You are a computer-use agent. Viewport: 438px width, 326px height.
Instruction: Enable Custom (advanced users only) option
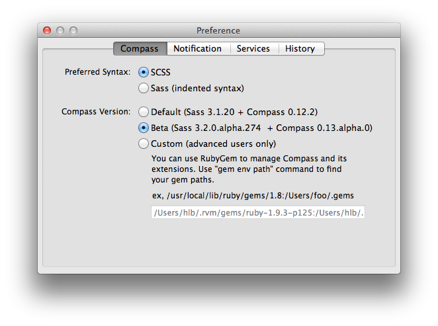[144, 143]
